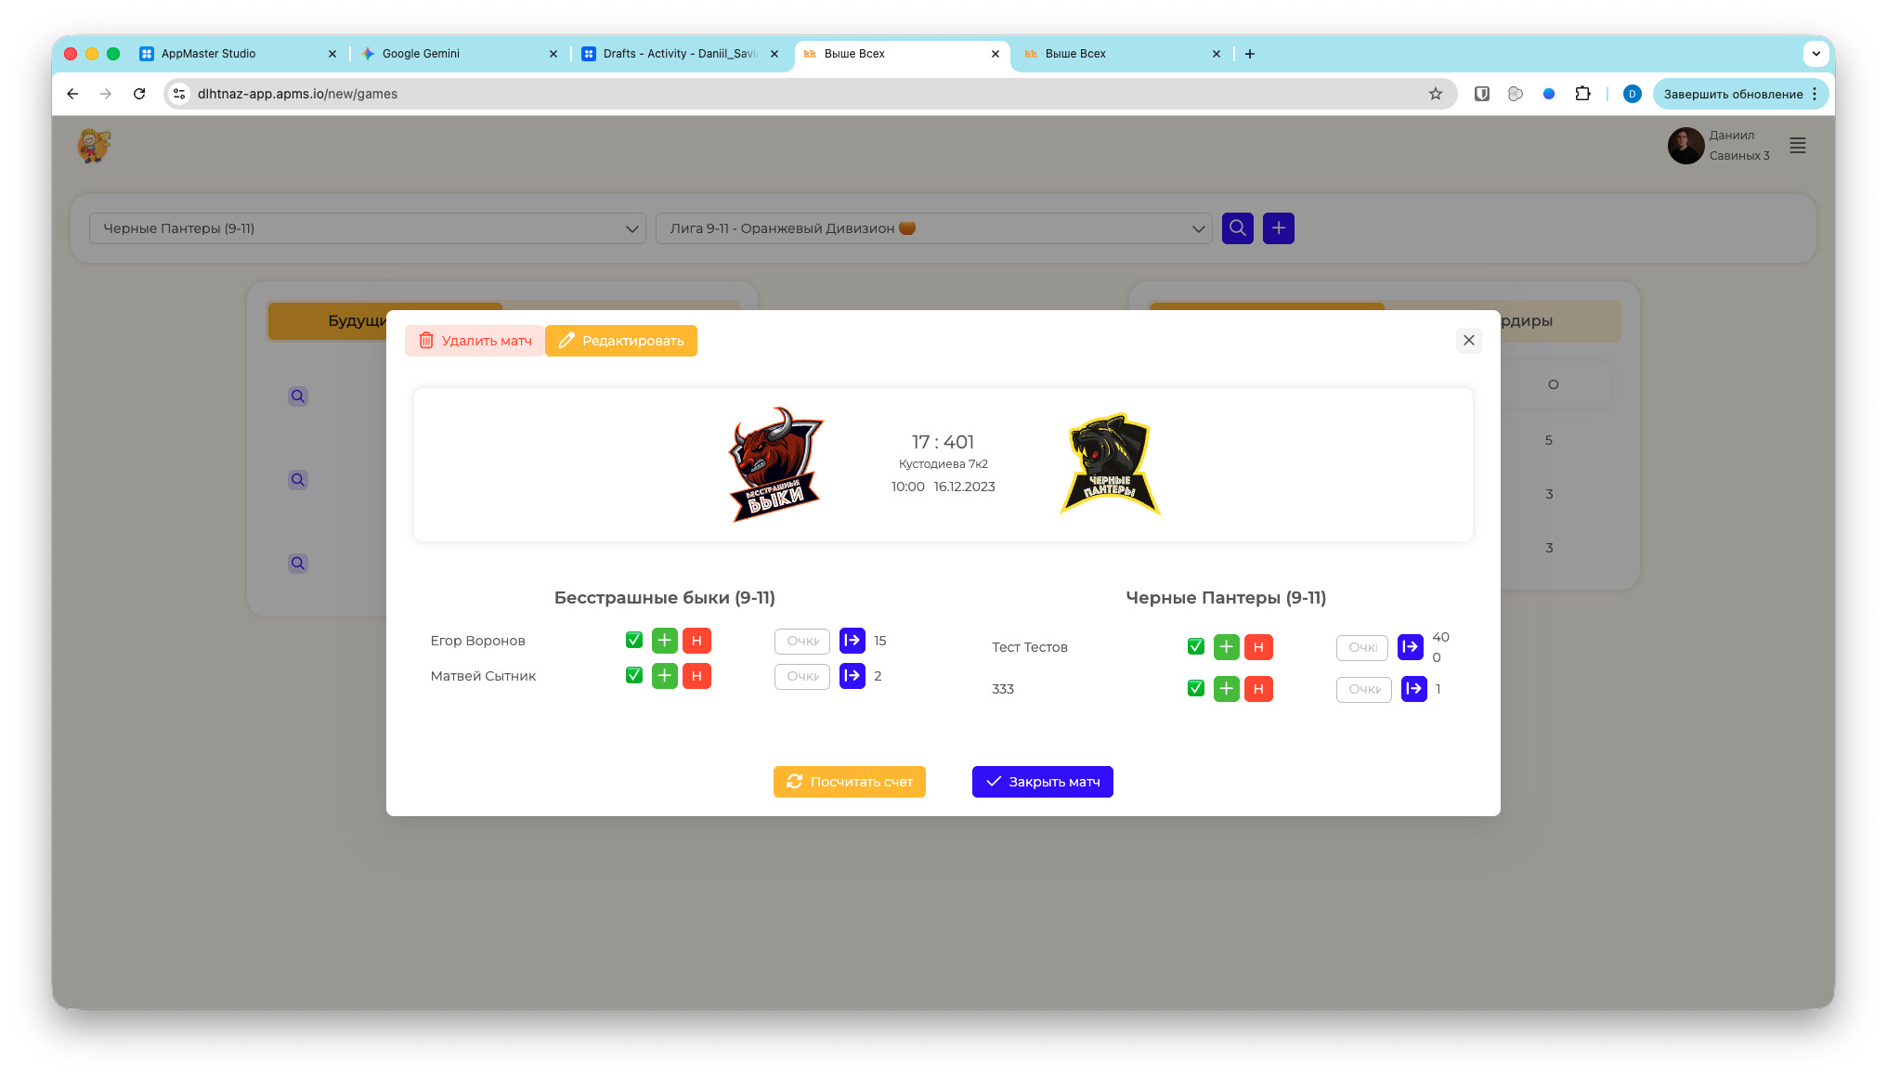Click points input field for Матвей Сытник
The width and height of the screenshot is (1887, 1078).
801,676
